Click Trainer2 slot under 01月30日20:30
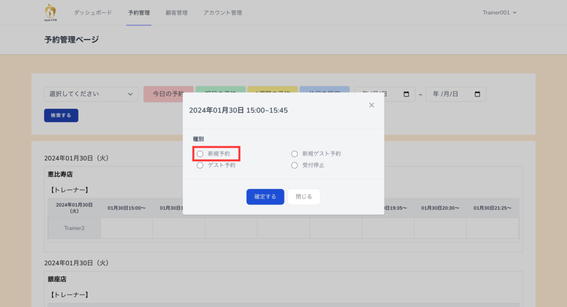Screen dimensions: 567x307 440,228
